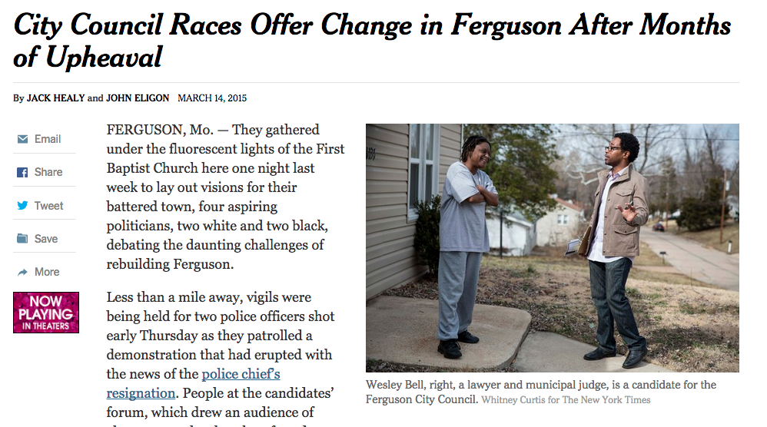Screen dimensions: 767x427
Task: Open John Eligon's author page
Action: pyautogui.click(x=137, y=98)
